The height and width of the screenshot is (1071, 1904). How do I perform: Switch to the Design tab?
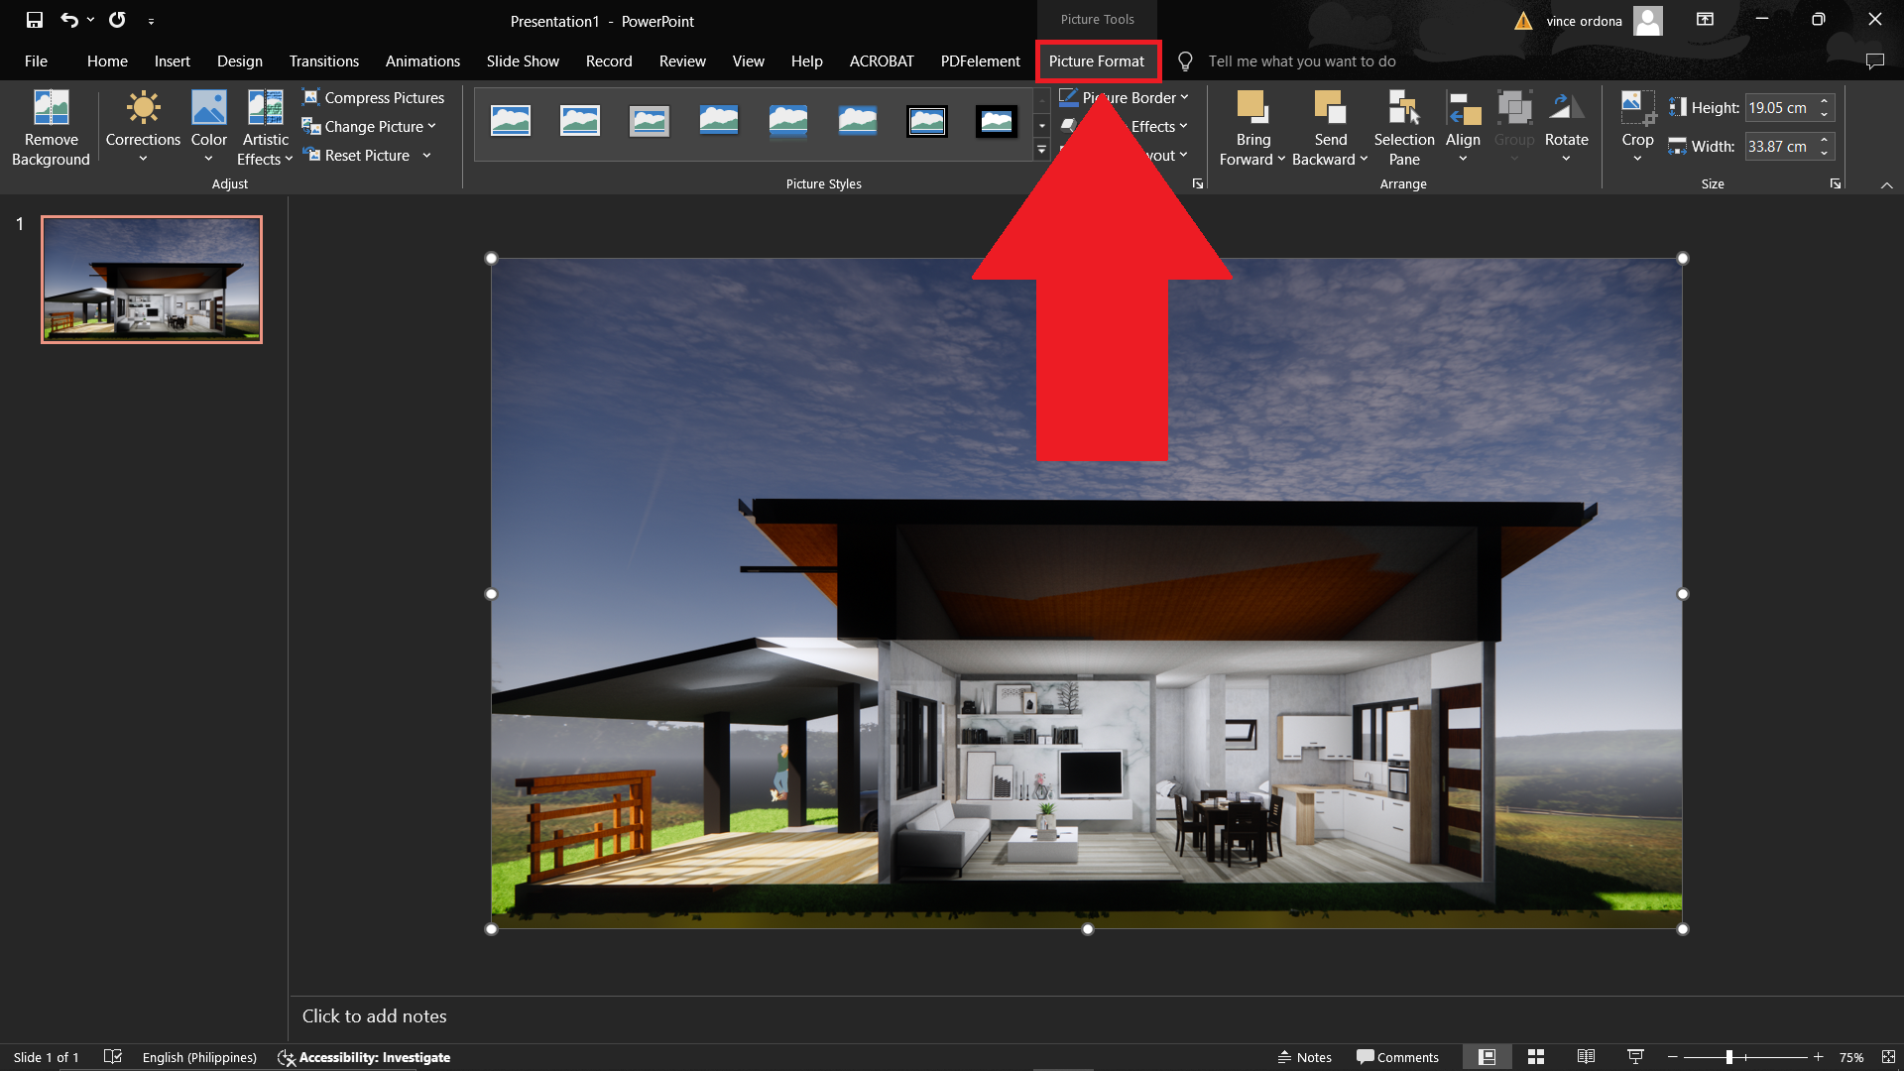239,60
